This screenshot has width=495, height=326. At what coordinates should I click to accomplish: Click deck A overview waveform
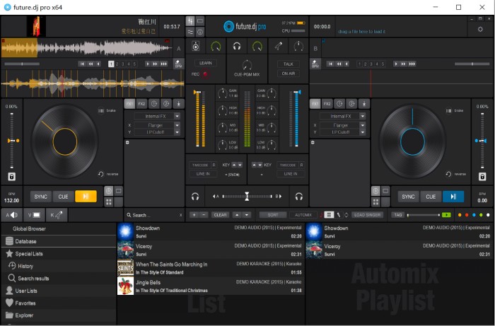coord(87,48)
